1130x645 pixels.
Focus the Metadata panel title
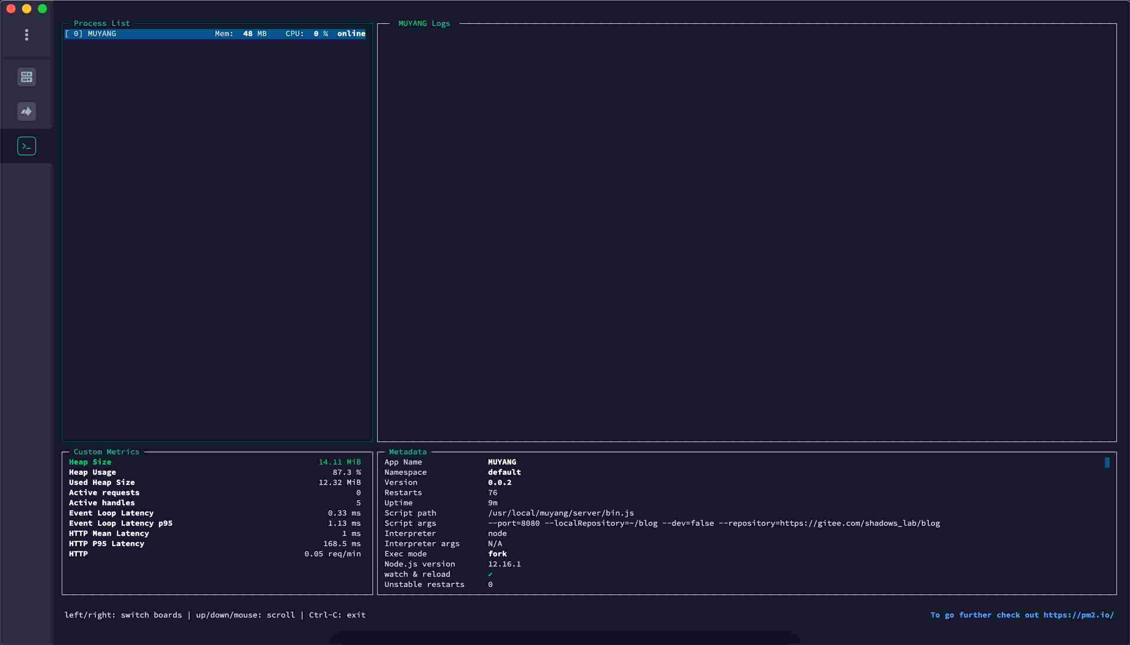point(408,452)
